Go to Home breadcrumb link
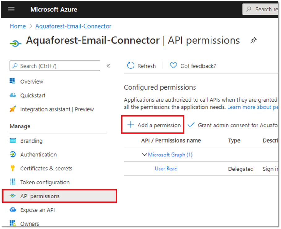281x229 pixels. (18, 26)
